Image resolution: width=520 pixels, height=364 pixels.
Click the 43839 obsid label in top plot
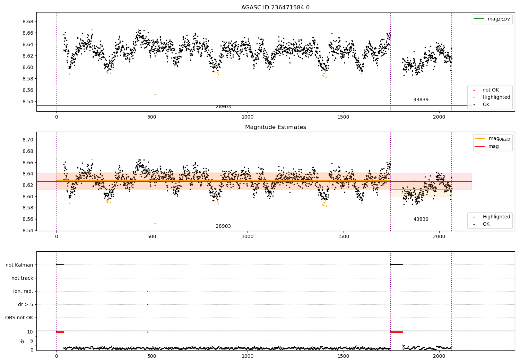[x=421, y=100]
